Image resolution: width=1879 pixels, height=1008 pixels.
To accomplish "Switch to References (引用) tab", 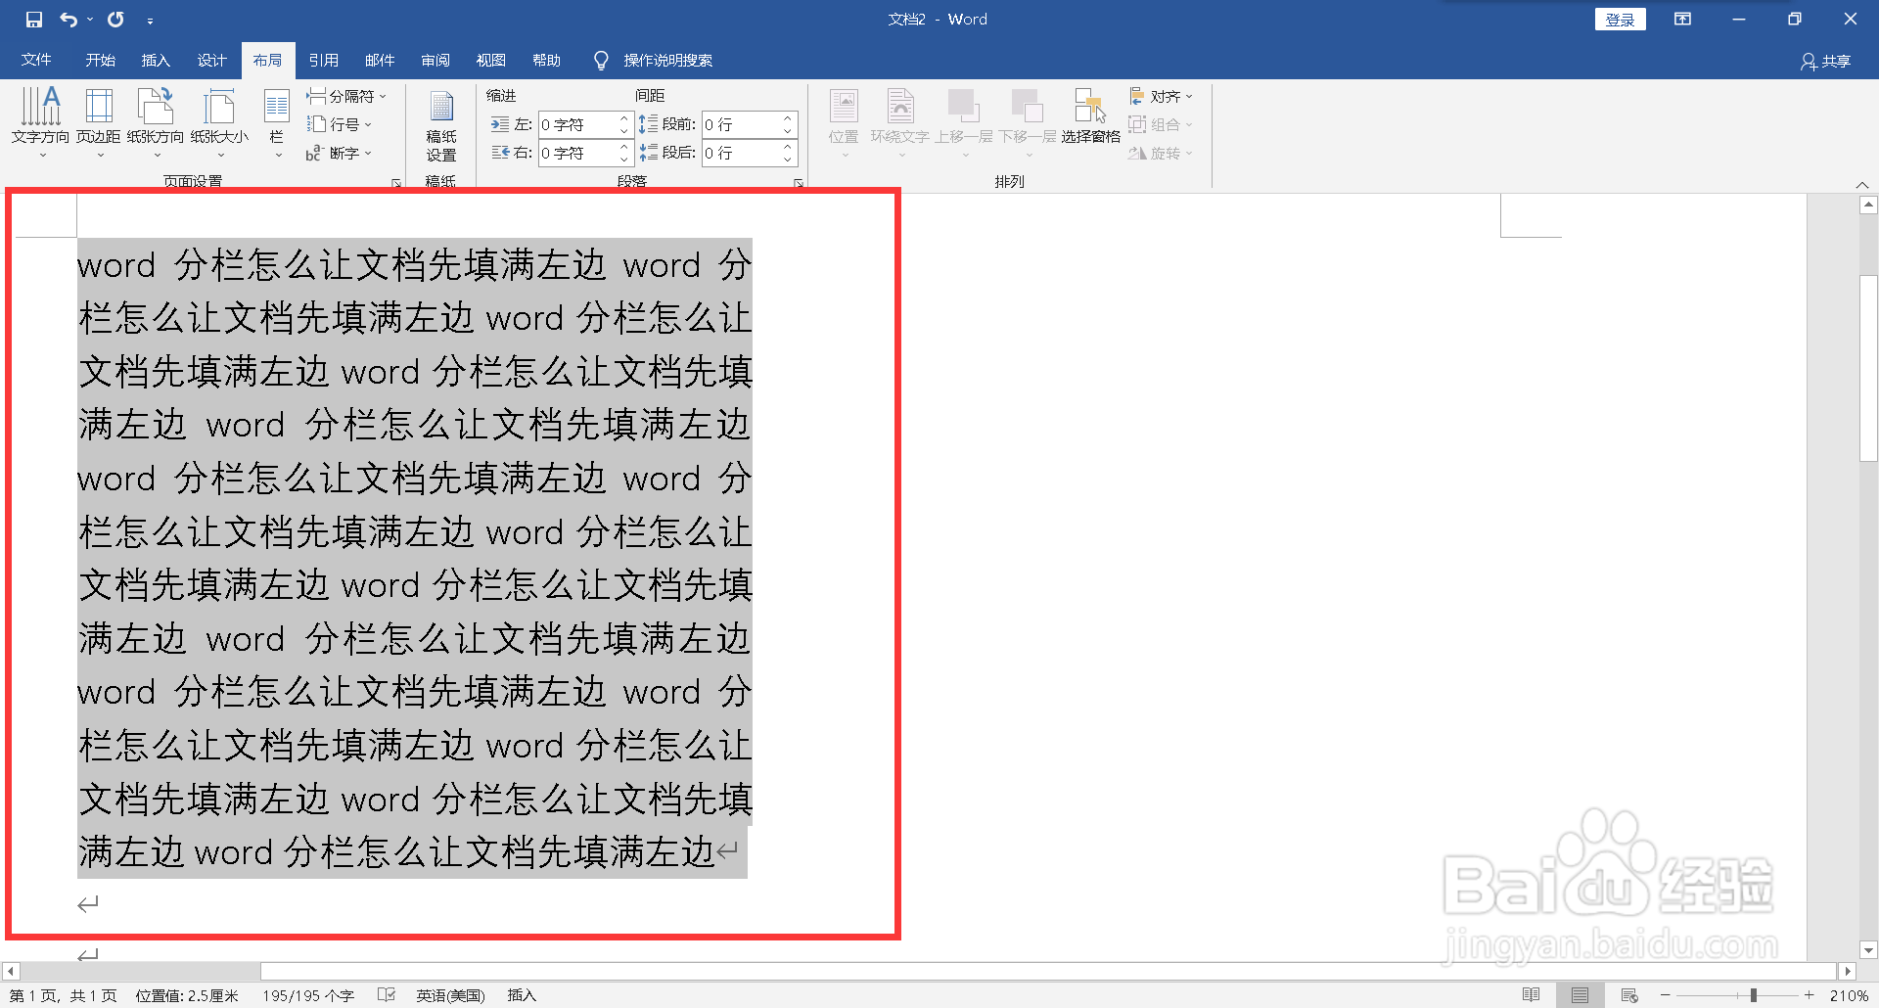I will coord(323,60).
